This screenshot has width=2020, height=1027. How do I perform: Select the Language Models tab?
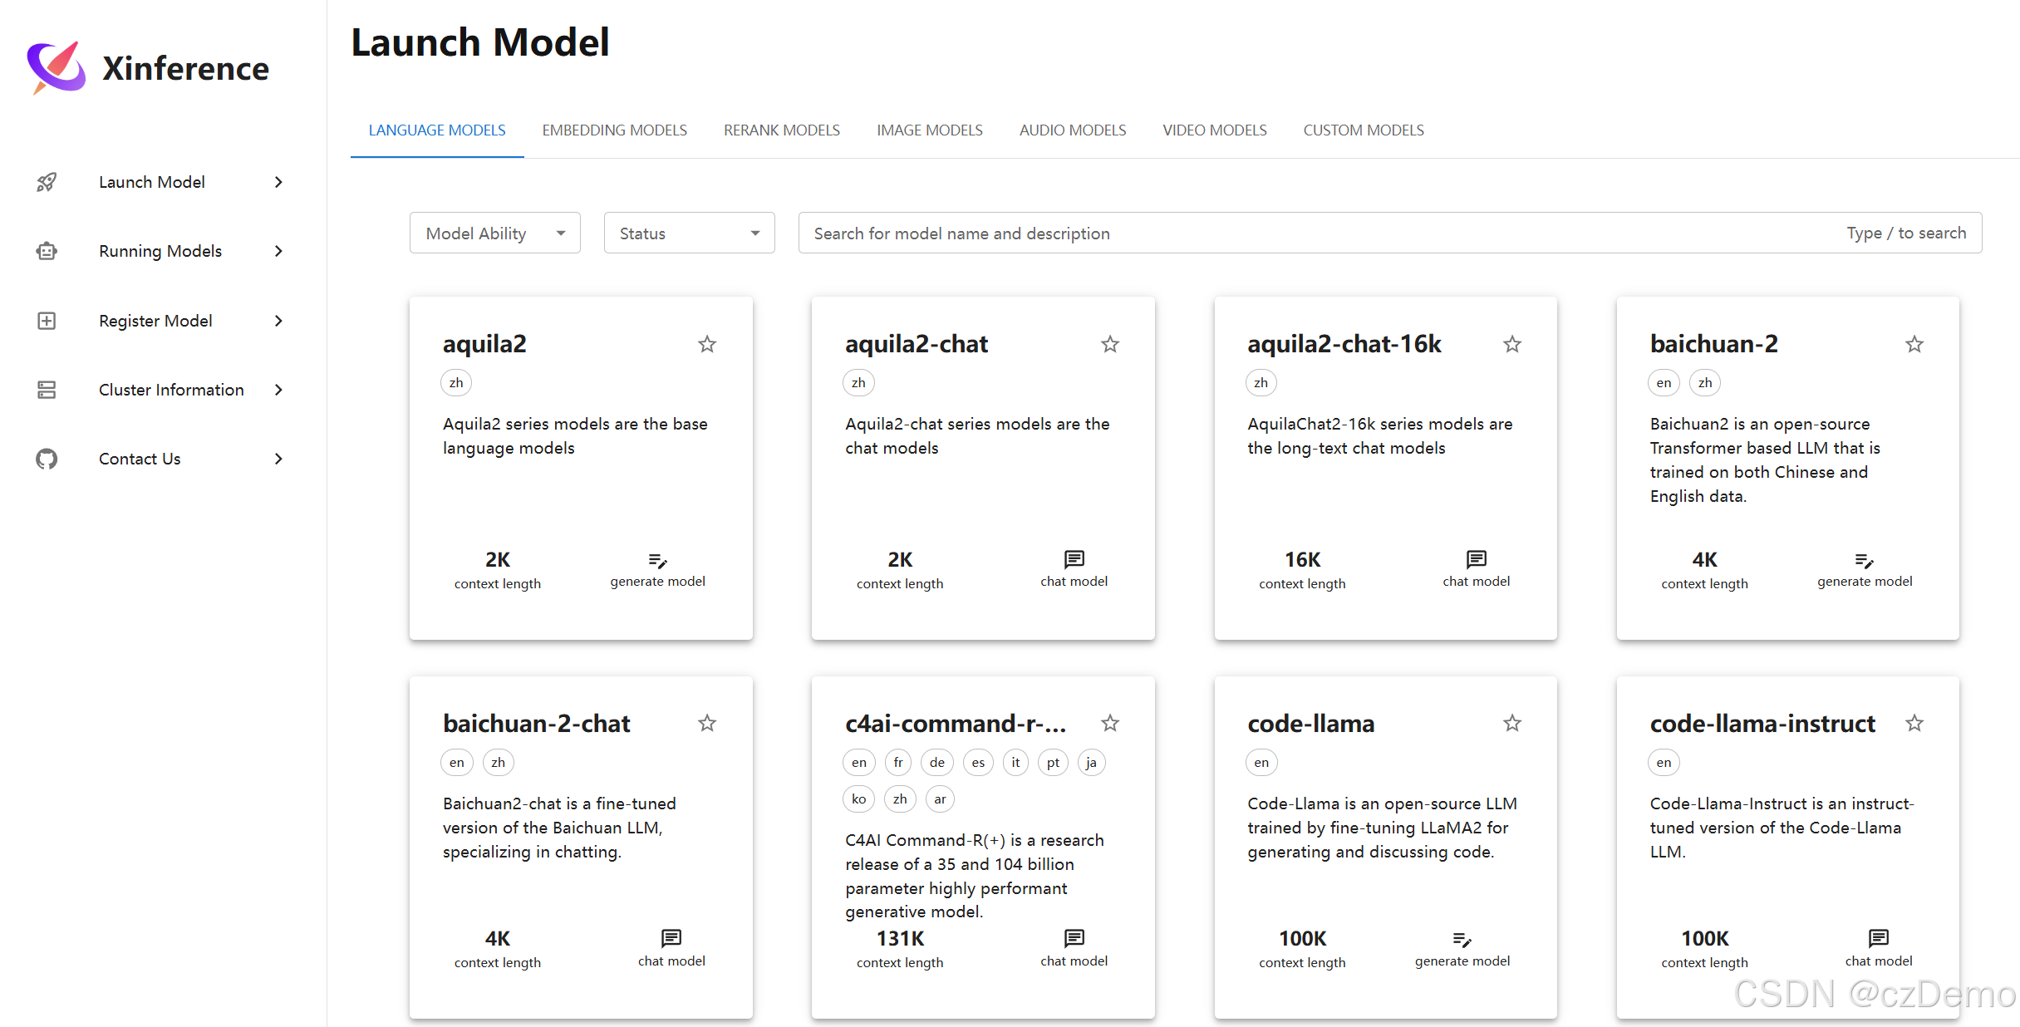coord(437,130)
